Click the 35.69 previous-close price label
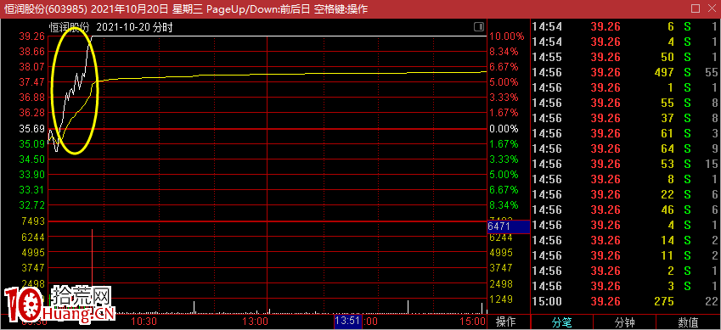The height and width of the screenshot is (330, 721). pyautogui.click(x=31, y=129)
